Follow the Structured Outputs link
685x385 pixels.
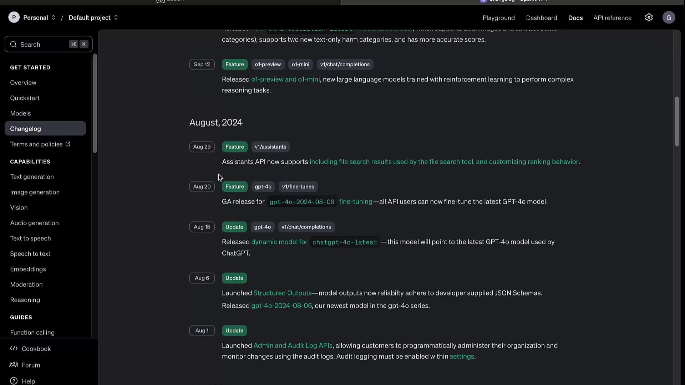[x=282, y=293]
